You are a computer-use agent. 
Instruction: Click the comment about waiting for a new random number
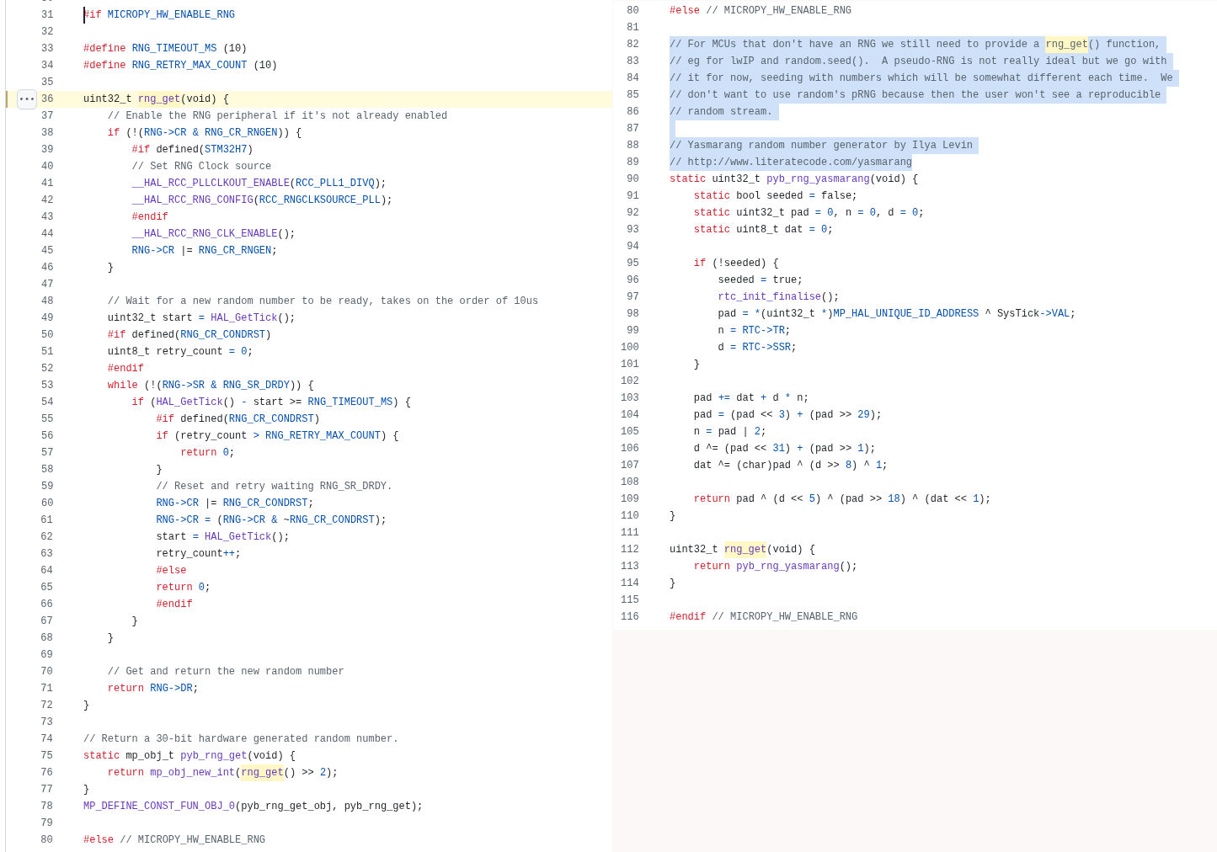coord(323,301)
